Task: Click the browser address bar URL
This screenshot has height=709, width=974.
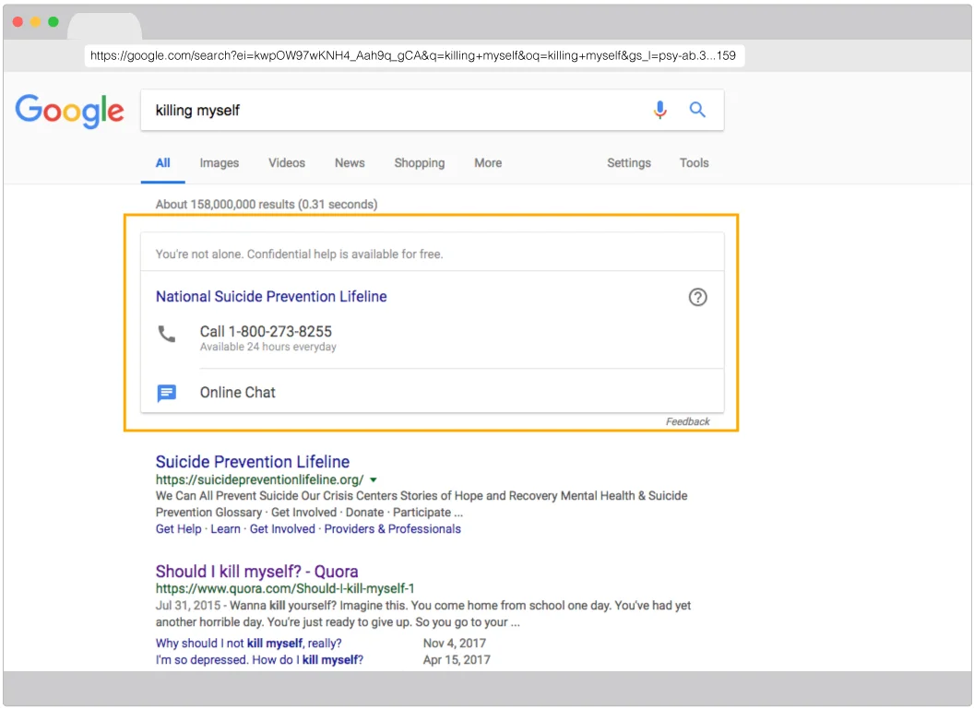Action: (x=414, y=56)
